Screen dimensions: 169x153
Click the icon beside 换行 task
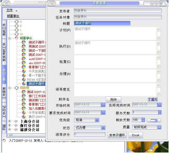pyautogui.click(x=24, y=117)
